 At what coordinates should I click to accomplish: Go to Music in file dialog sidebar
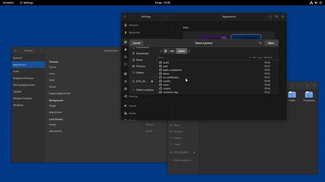[143, 60]
